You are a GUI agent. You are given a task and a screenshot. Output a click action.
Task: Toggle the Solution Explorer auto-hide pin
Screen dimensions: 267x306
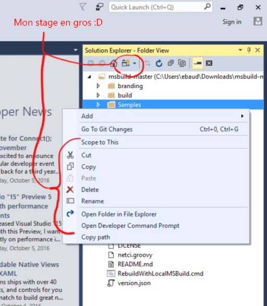[249, 50]
